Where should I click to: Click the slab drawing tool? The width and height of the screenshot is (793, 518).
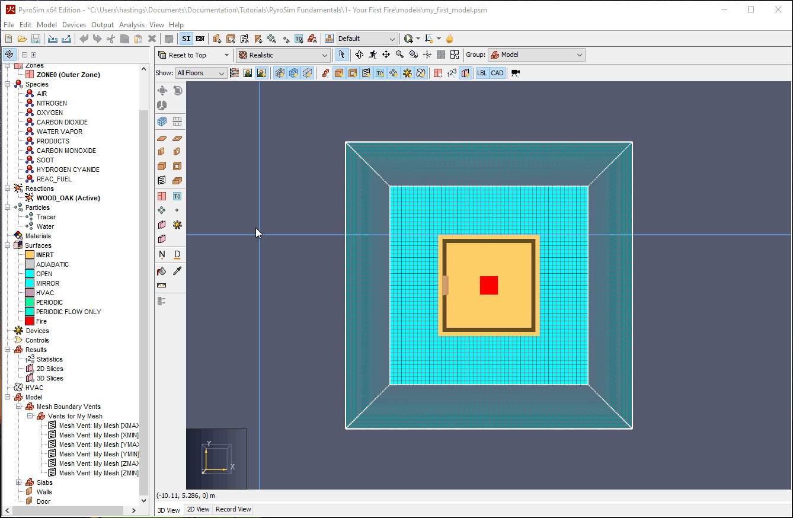(162, 138)
